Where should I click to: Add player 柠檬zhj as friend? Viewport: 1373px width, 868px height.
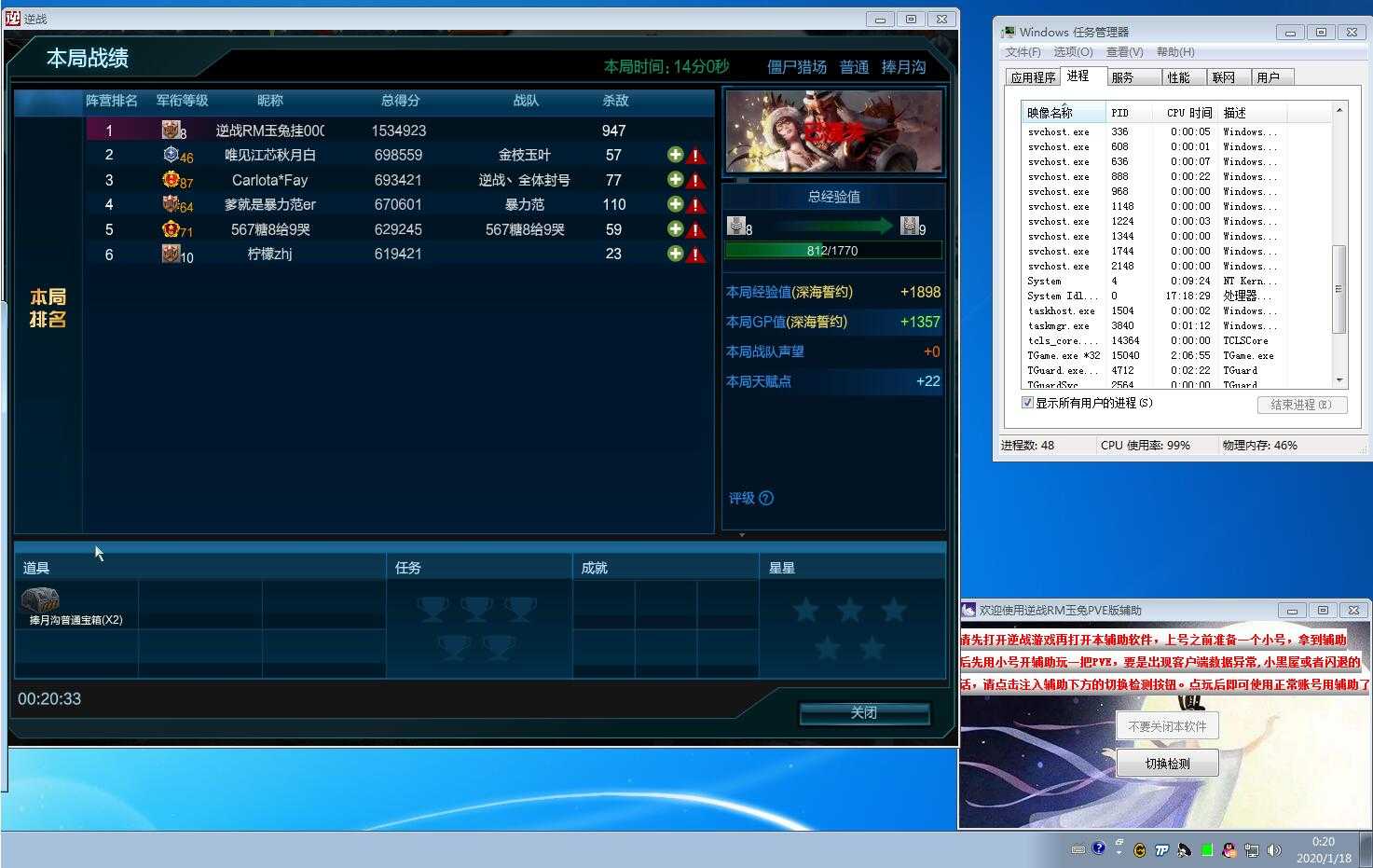click(x=675, y=254)
